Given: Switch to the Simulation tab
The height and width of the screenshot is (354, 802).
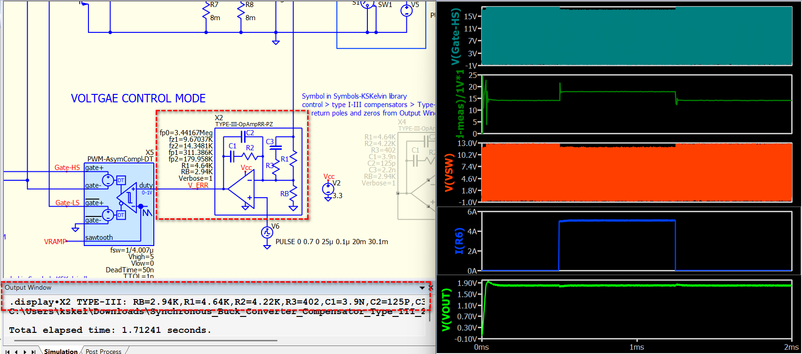Looking at the screenshot, I should pos(61,351).
